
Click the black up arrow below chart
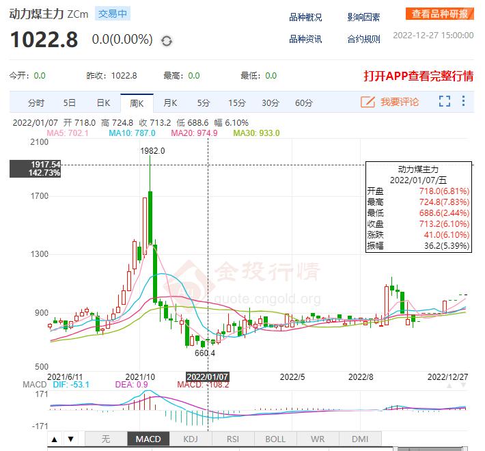point(55,439)
